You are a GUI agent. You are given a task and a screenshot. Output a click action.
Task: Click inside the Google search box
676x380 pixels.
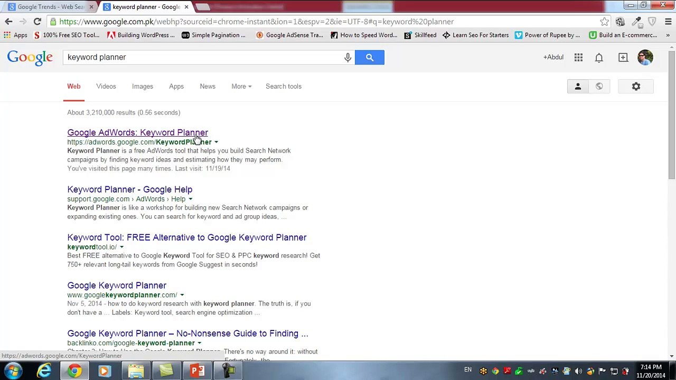203,57
